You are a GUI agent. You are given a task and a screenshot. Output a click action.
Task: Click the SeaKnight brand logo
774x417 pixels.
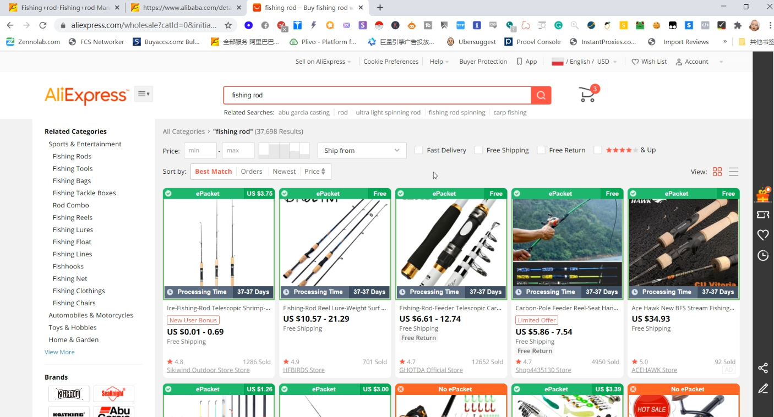pyautogui.click(x=113, y=394)
